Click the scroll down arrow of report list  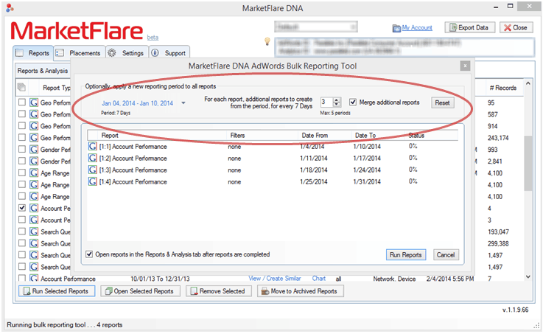(x=528, y=276)
